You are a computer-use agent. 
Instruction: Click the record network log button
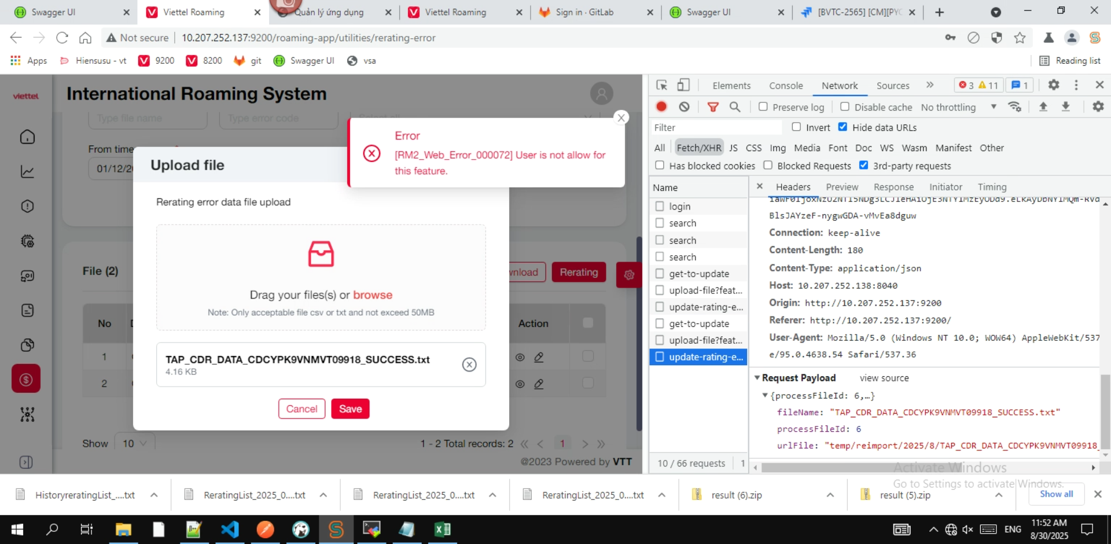click(x=661, y=106)
